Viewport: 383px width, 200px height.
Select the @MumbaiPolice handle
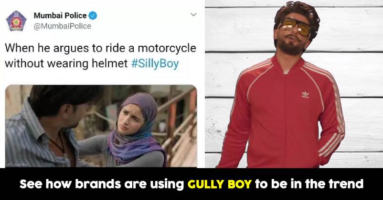tap(62, 26)
